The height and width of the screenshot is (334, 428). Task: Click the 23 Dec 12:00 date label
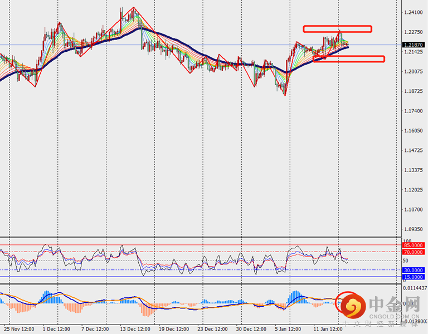[215, 329]
